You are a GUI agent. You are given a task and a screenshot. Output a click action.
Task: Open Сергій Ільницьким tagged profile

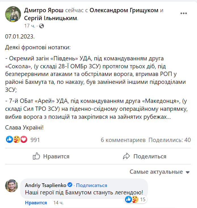[x=50, y=18]
